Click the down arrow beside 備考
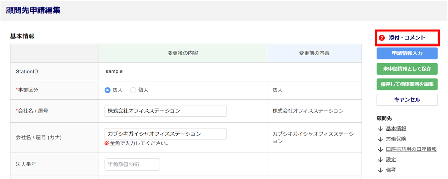Screen dimensions: 448x179 pyautogui.click(x=380, y=170)
